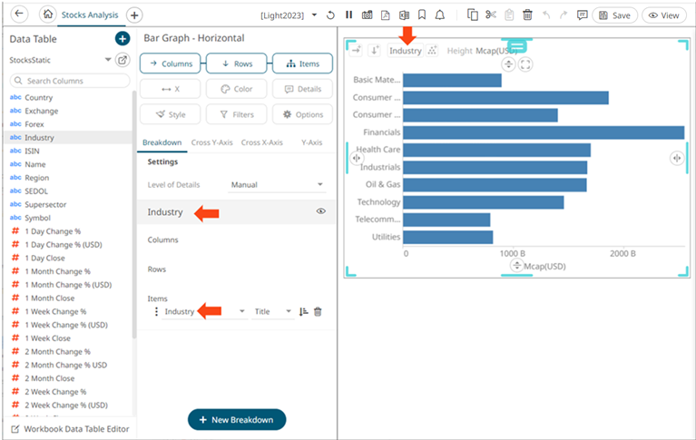Click the home icon
This screenshot has width=696, height=440.
pyautogui.click(x=48, y=15)
